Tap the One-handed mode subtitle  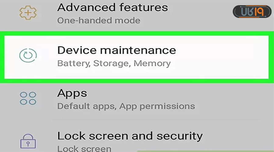[99, 21]
